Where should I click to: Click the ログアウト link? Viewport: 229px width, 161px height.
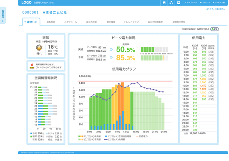pos(205,3)
